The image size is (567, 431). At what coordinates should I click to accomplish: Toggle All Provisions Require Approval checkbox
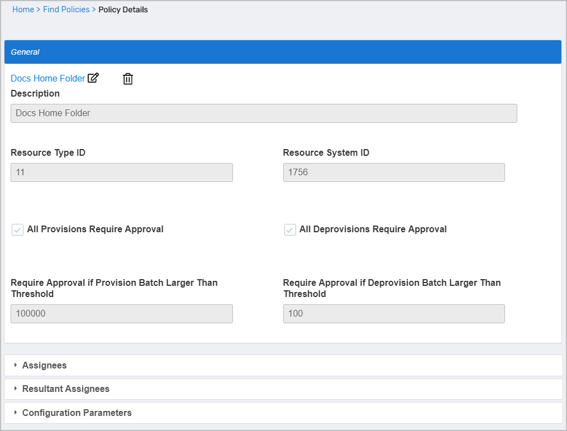tap(18, 229)
